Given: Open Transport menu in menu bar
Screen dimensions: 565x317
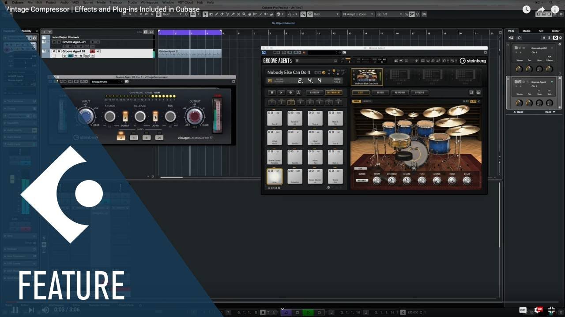Looking at the screenshot, I should tap(117, 2).
